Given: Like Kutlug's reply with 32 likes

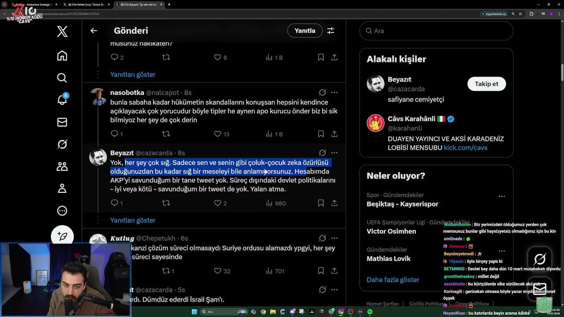Looking at the screenshot, I should (x=222, y=271).
